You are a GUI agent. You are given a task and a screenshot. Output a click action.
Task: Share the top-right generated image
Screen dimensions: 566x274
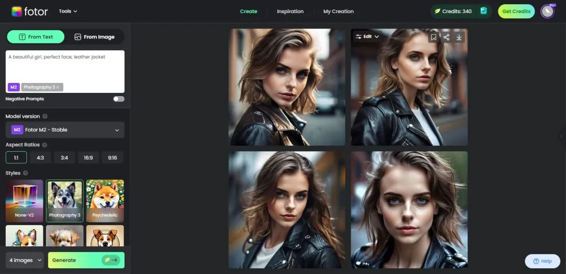coord(447,37)
